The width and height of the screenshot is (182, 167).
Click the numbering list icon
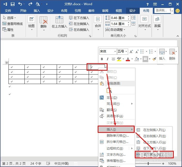[151, 52]
